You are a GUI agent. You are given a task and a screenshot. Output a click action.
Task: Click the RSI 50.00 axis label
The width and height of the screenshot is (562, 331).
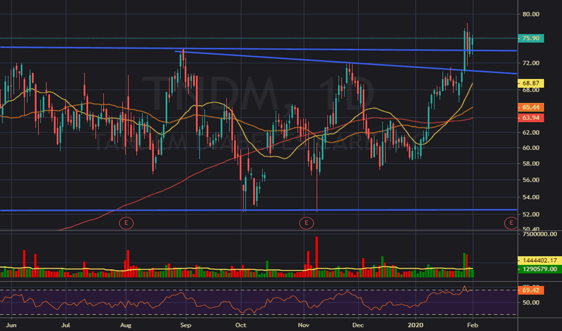pos(531,302)
